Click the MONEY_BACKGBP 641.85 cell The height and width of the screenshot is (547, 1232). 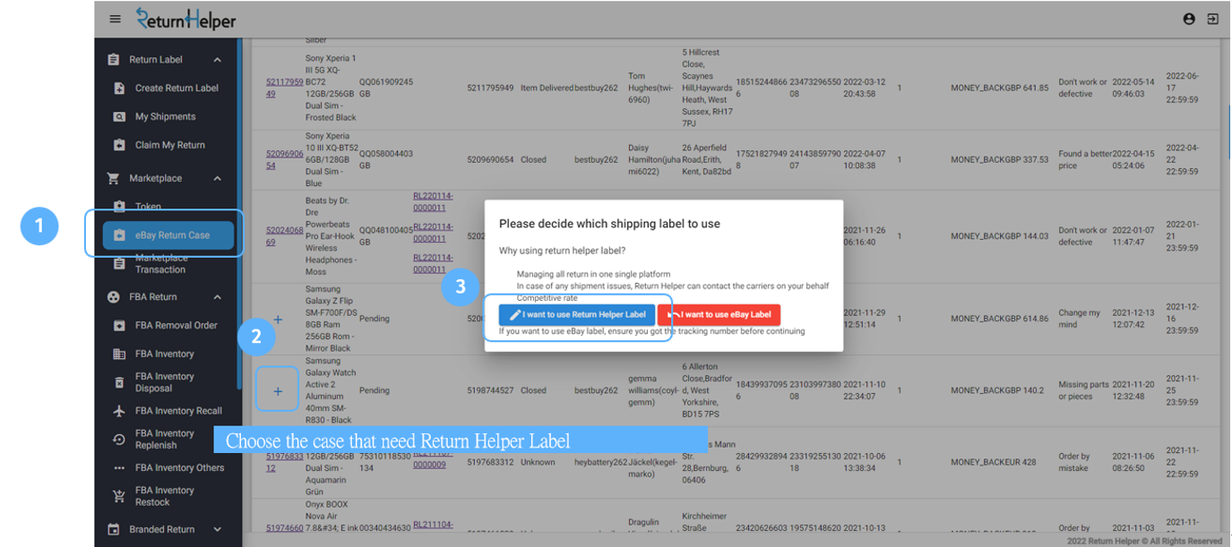[x=999, y=88]
